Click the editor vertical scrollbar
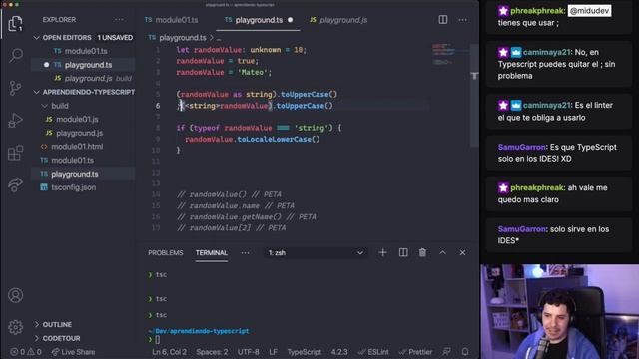Screen dimensions: 639x359 474,95
